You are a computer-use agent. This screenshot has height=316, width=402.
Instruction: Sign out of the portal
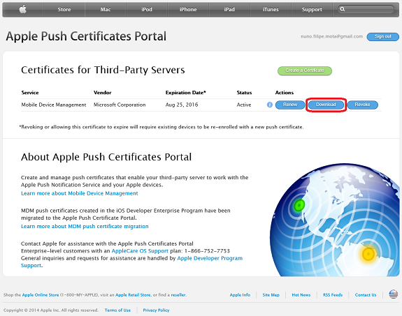pyautogui.click(x=382, y=36)
